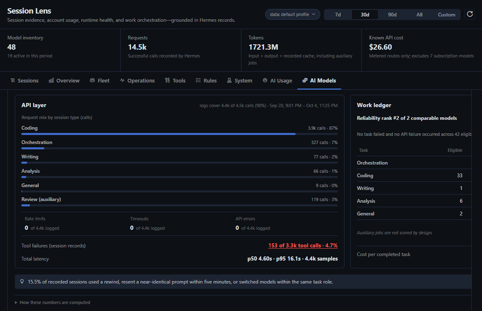Click the Known API cost $26.60
482x311 pixels.
[x=381, y=47]
